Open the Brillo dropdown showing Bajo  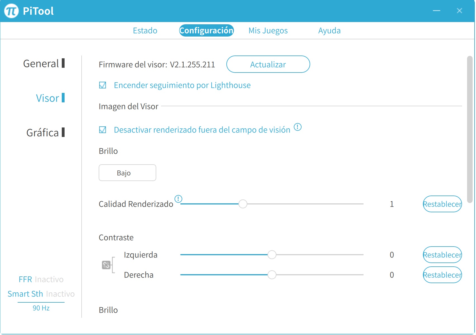click(x=127, y=173)
